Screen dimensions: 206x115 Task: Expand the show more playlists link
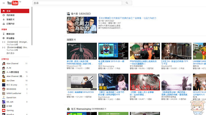pos(11,53)
